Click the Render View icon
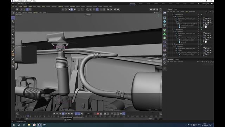Screen dimensions: 225x127 [x=151, y=10]
